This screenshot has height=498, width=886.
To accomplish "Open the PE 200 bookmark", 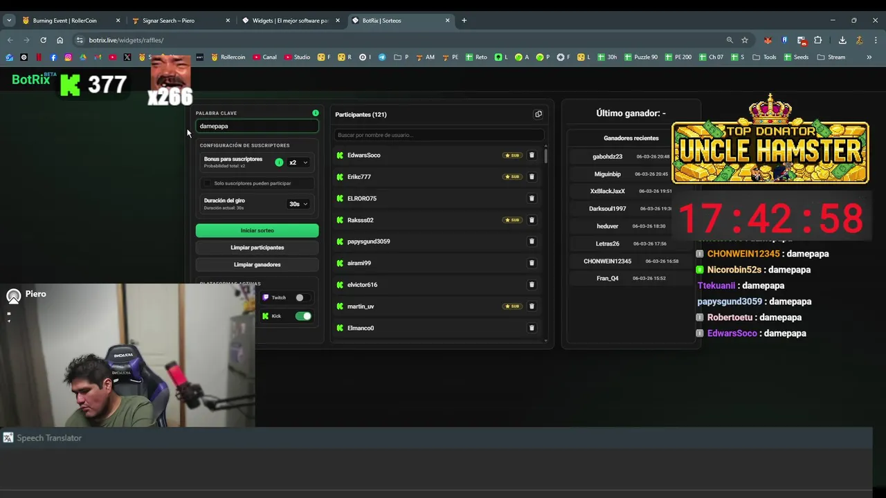I will point(678,57).
